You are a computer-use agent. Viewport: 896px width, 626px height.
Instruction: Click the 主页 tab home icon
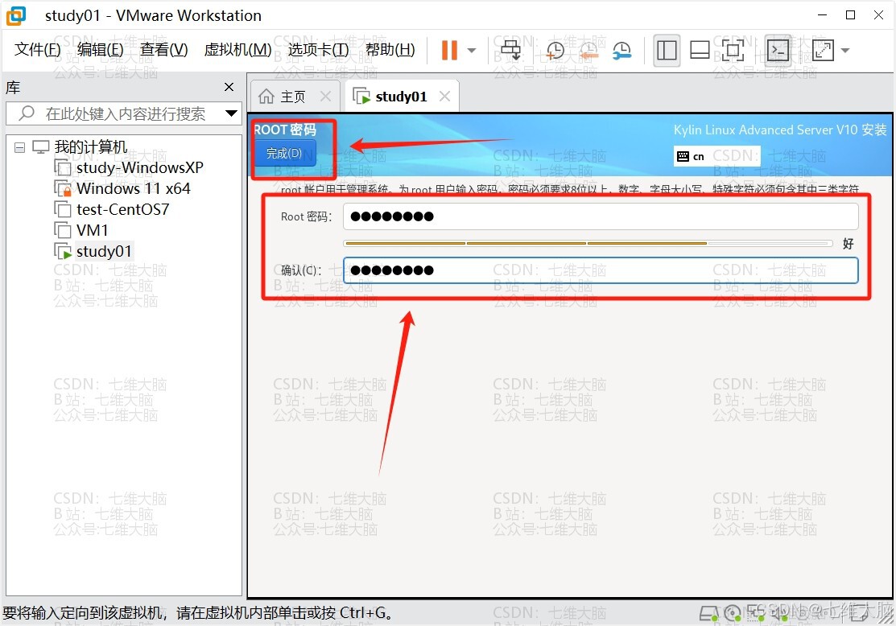click(266, 97)
